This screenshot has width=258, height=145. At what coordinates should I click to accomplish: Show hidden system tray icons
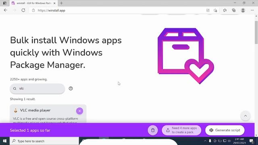pyautogui.click(x=205, y=141)
